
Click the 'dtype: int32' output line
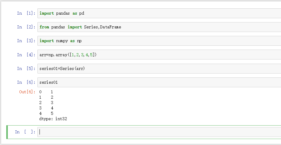pyautogui.click(x=53, y=119)
